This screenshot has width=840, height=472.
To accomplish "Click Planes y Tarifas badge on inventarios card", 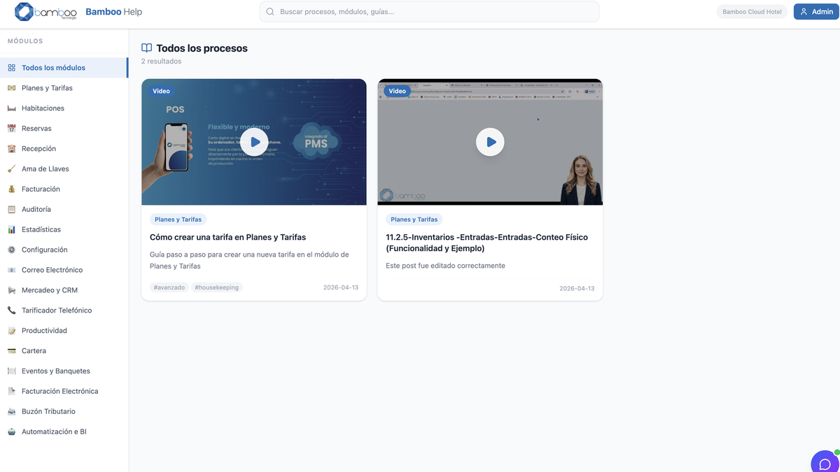I will pyautogui.click(x=414, y=220).
